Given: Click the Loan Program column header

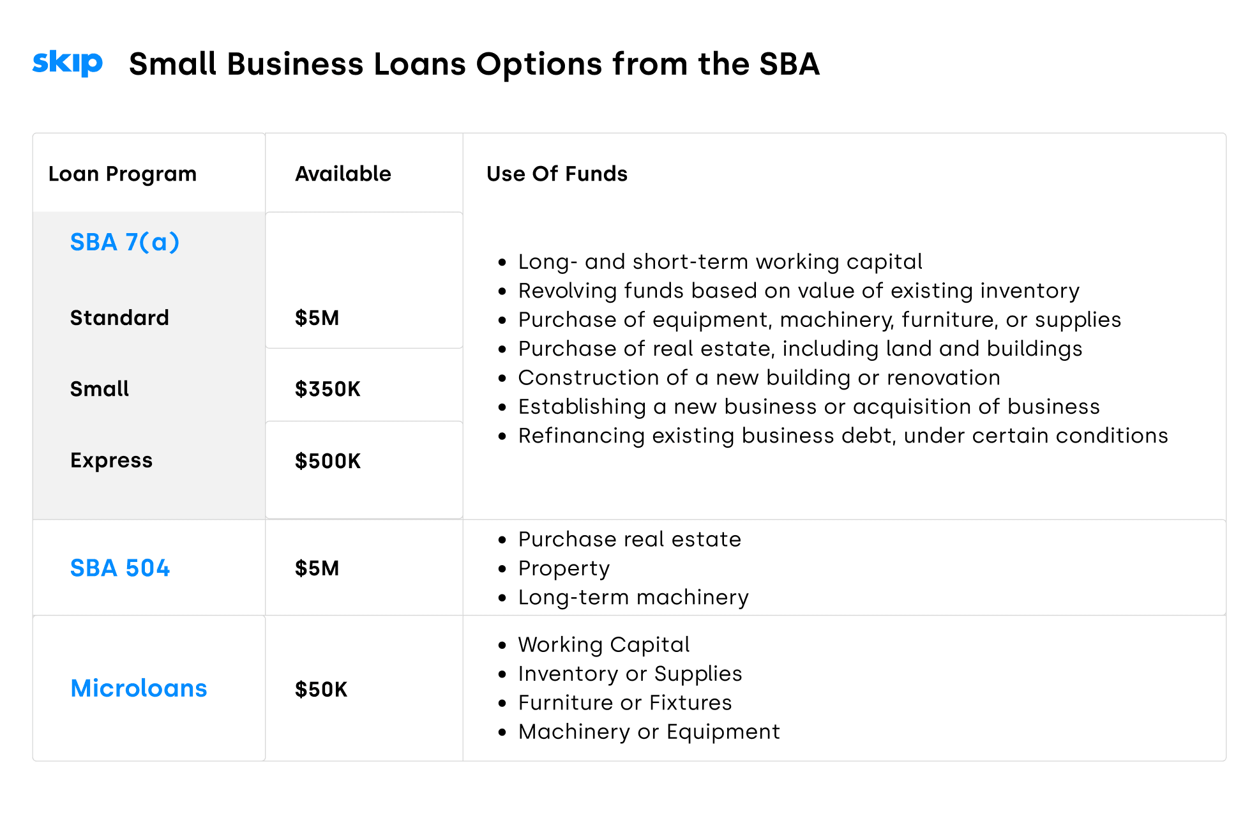Looking at the screenshot, I should (x=123, y=174).
